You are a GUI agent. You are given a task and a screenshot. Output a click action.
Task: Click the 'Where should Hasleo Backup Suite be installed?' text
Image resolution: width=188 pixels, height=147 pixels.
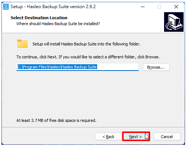click(58, 24)
